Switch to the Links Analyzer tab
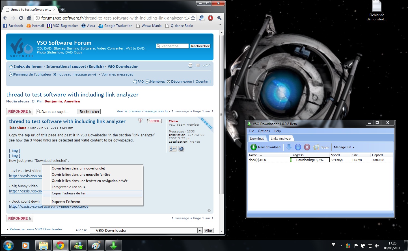 (281, 139)
